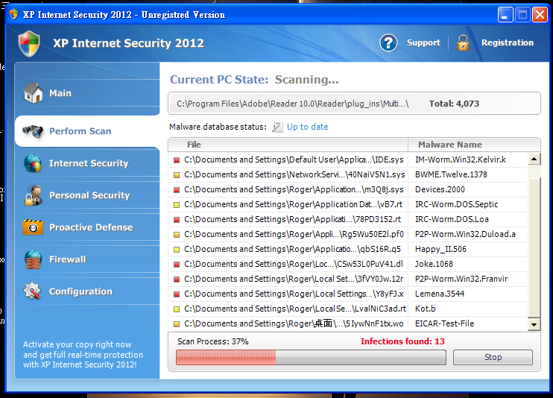Select the BWME.Twelve.1378 entry
Screen dimensions: 553x398
click(x=451, y=174)
